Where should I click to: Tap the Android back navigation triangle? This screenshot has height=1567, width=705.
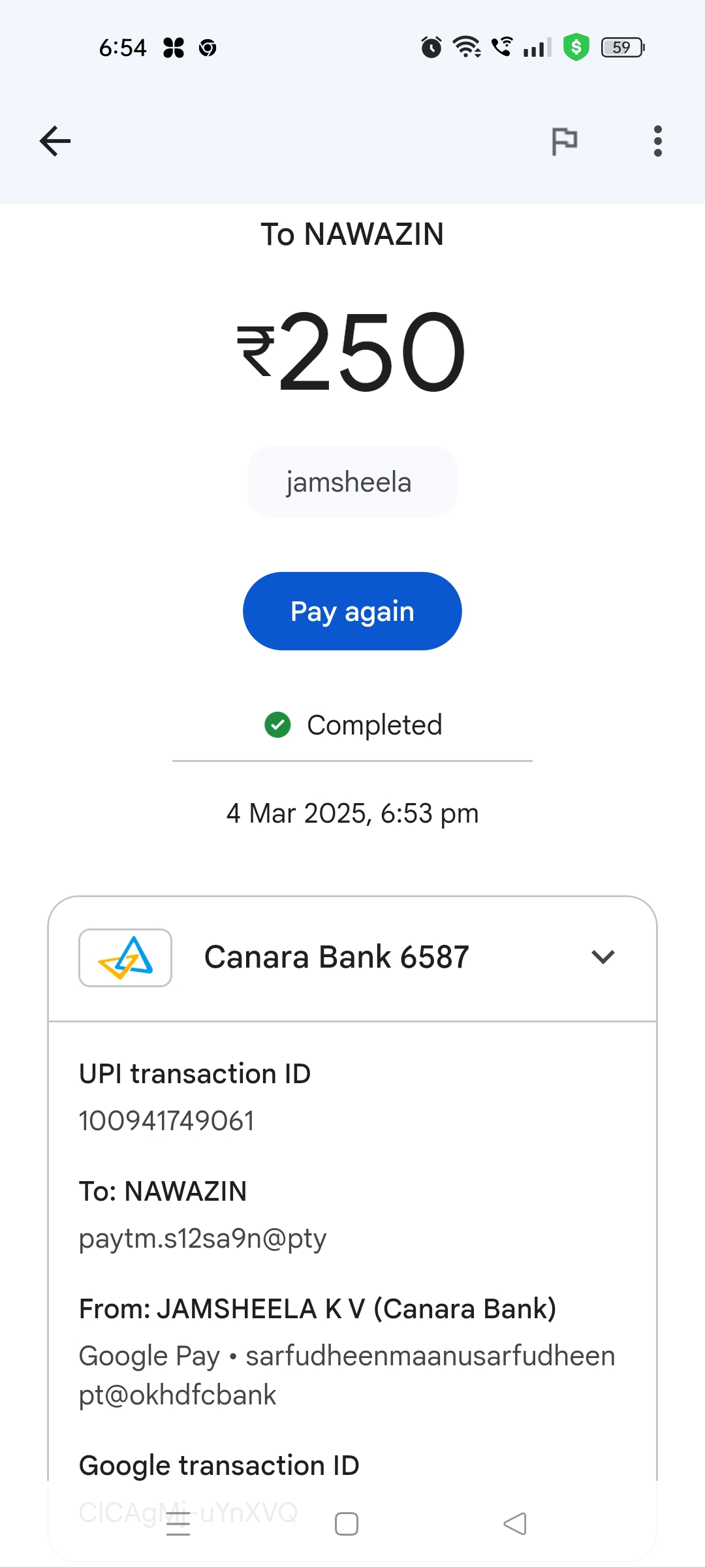pos(515,1524)
